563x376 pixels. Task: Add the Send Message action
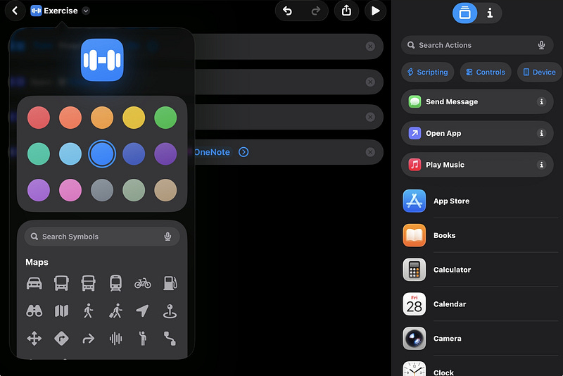(x=477, y=101)
